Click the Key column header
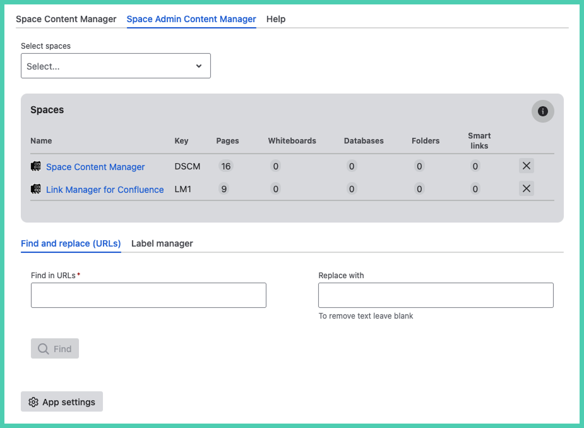 tap(181, 141)
